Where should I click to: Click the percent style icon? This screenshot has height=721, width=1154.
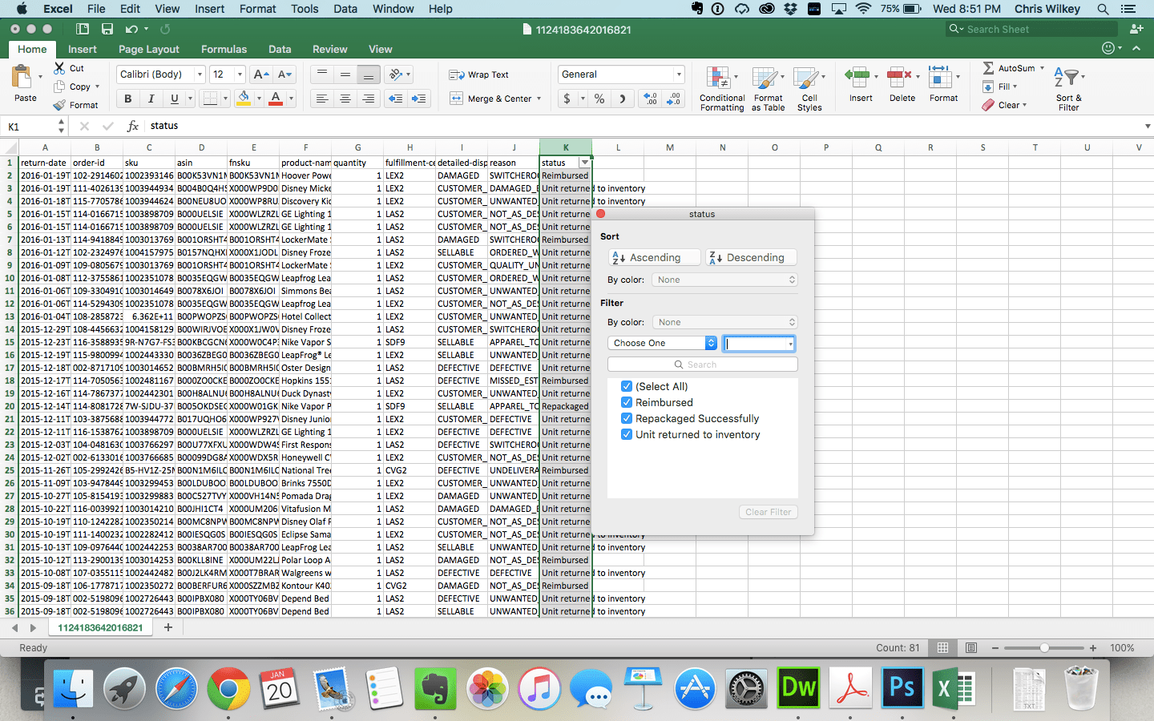pyautogui.click(x=599, y=99)
